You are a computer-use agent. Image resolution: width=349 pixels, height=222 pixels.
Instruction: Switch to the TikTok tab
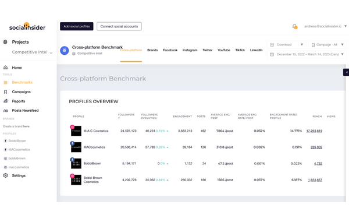click(240, 50)
